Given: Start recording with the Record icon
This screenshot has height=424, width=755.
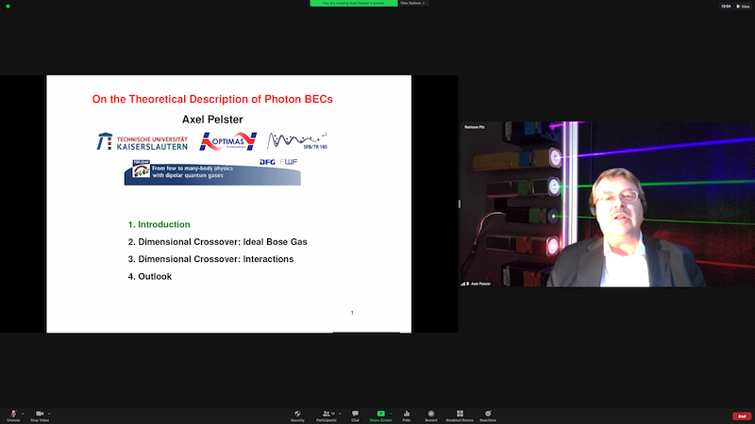Looking at the screenshot, I should point(431,415).
